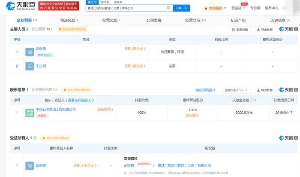Click the 王庆启 avatar icon
Image resolution: width=300 pixels, height=177 pixels.
[x=29, y=66]
